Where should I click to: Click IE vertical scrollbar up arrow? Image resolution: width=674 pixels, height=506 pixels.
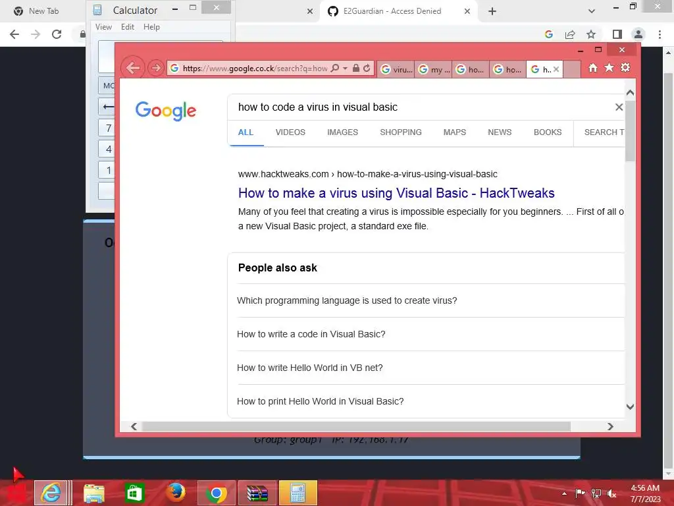coord(630,93)
